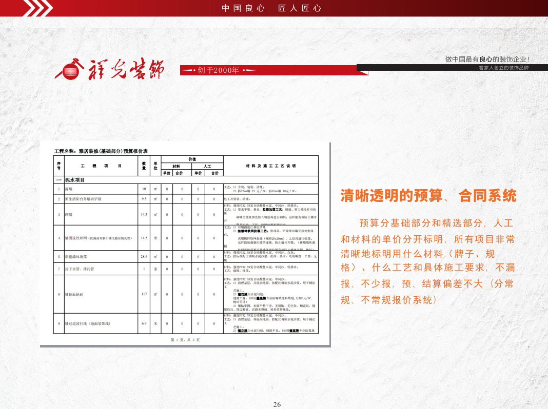Click the page number 26

point(277,404)
